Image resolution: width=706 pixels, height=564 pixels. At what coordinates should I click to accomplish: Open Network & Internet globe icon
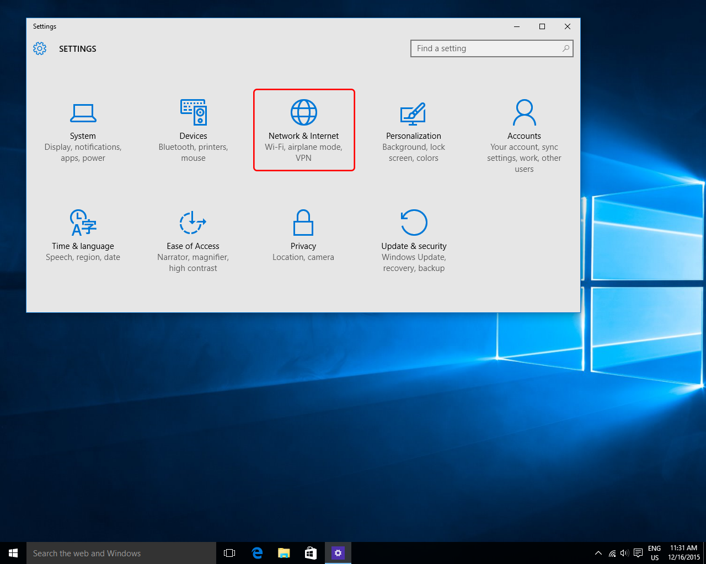(304, 112)
